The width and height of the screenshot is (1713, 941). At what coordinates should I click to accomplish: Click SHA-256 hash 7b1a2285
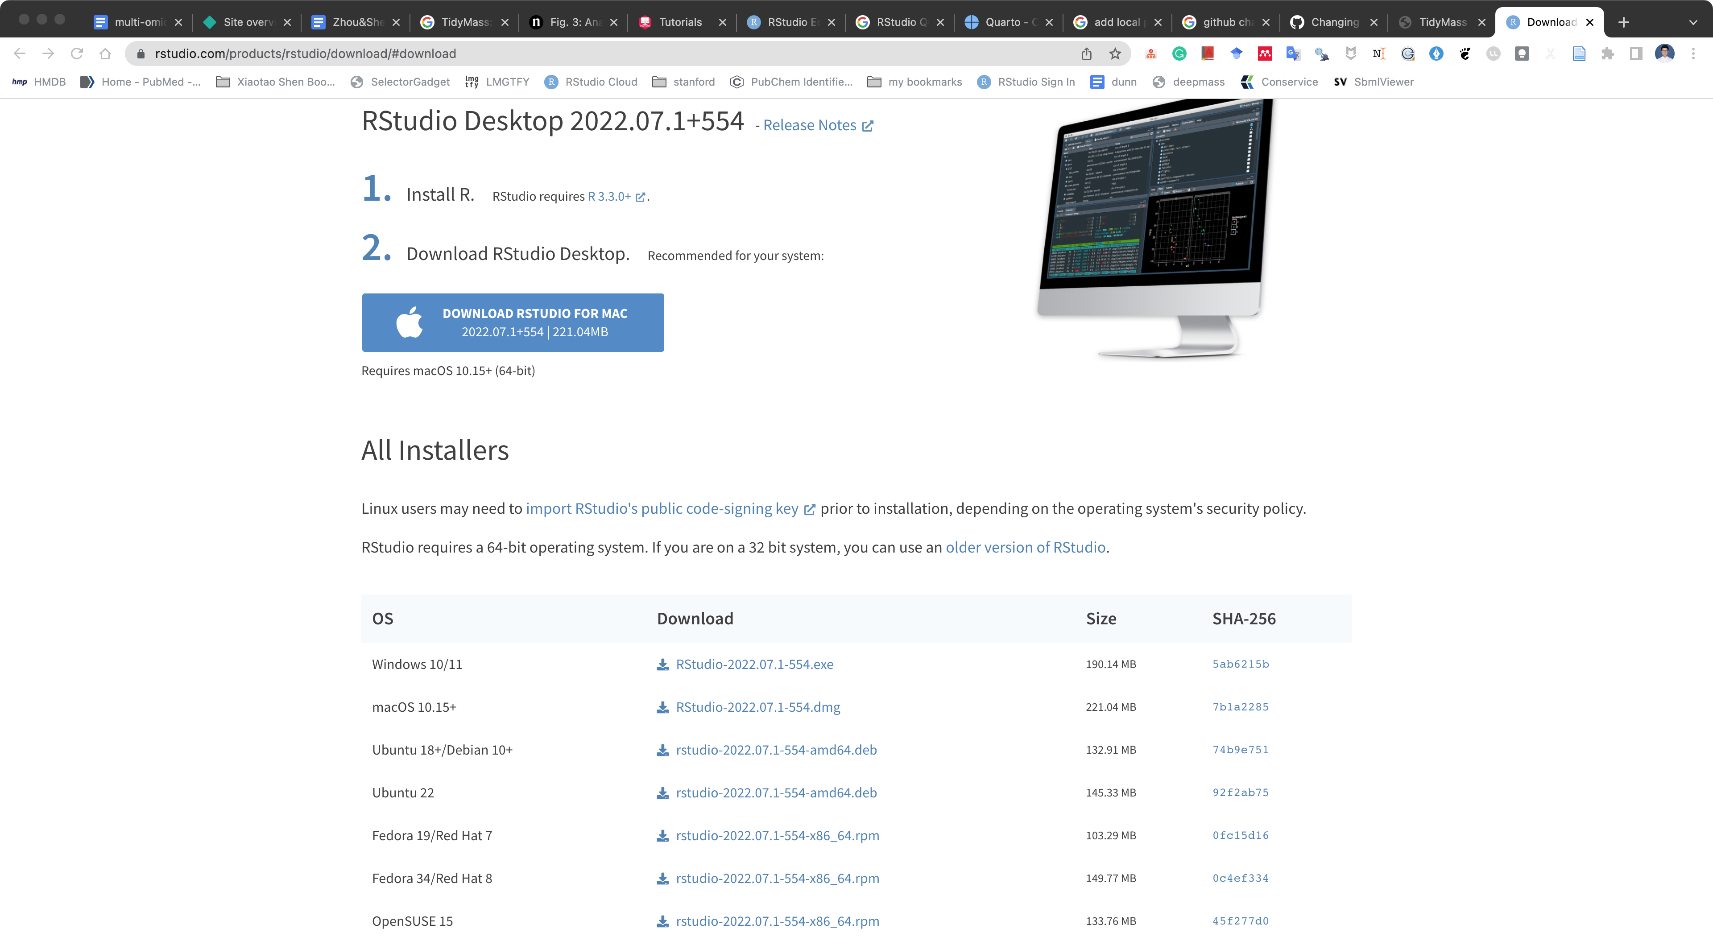tap(1240, 708)
